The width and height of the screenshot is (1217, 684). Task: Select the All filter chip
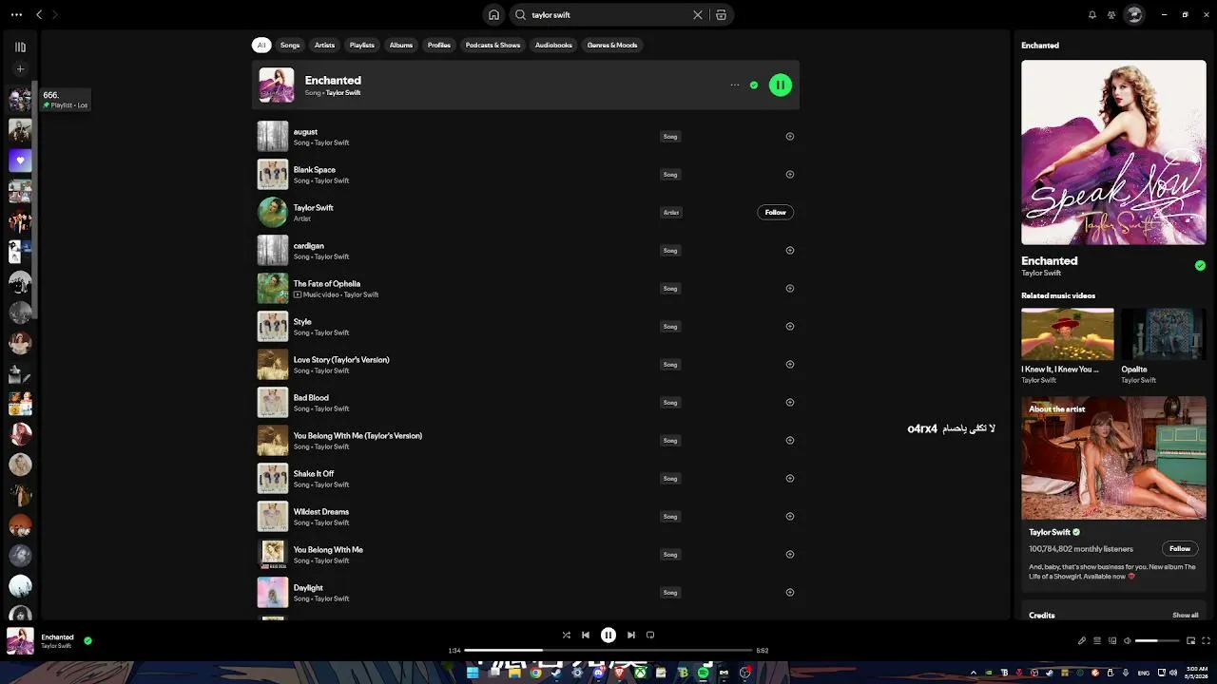tap(261, 45)
